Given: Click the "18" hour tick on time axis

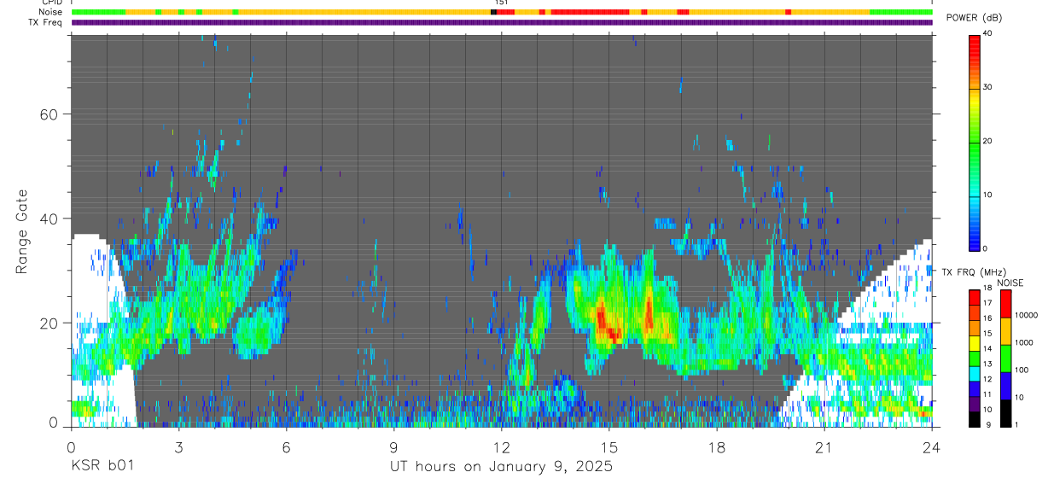Looking at the screenshot, I should pos(716,447).
